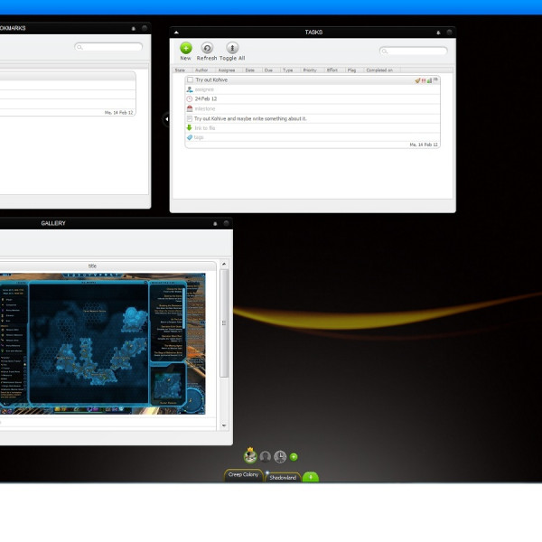The height and width of the screenshot is (542, 542).
Task: Click the Toggle All icon in Tasks
Action: 232,49
